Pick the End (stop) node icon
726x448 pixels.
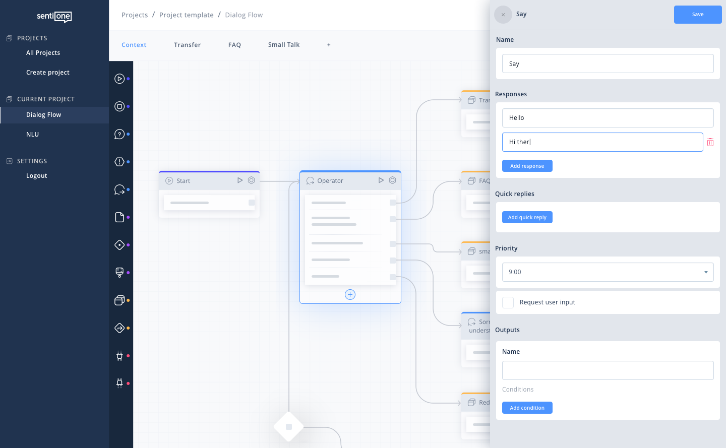(120, 106)
